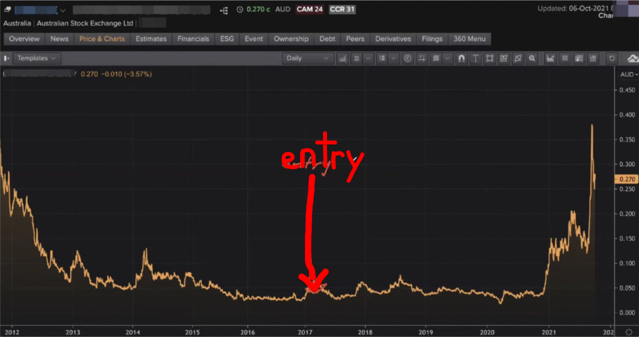Click the chart settings gear icon

coord(629,332)
